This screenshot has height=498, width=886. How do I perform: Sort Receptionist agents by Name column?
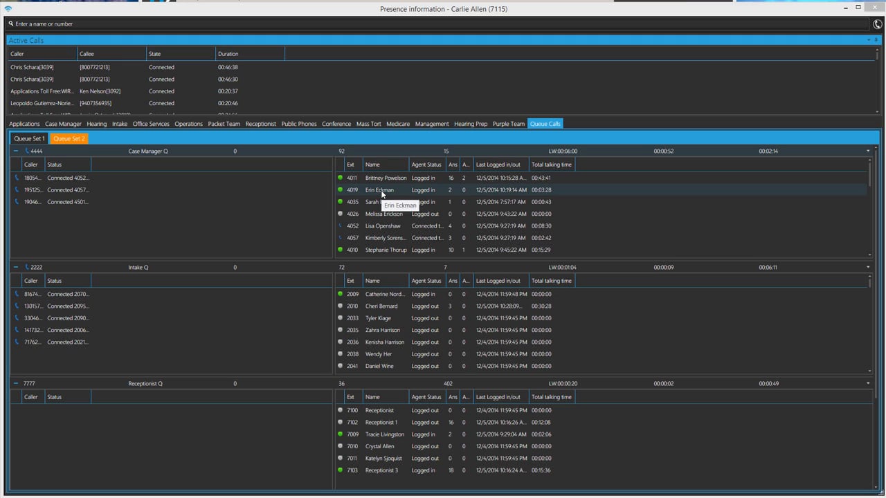(x=386, y=397)
